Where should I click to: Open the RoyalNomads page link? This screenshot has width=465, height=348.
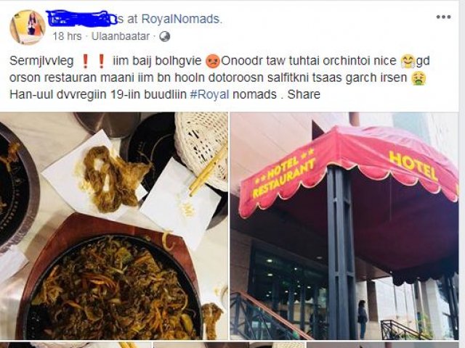coord(182,19)
